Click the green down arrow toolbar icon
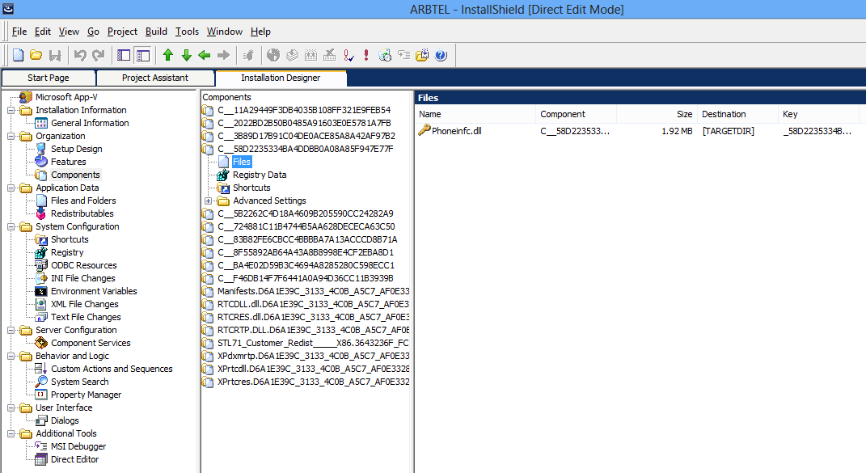The width and height of the screenshot is (866, 473). [x=186, y=56]
